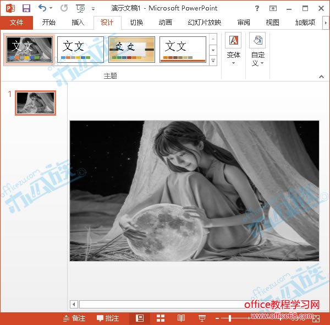This screenshot has width=330, height=325.
Task: Toggle the 批注 comments pane
Action: click(108, 318)
